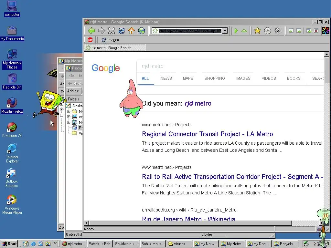Open the NEWS search tab
The height and width of the screenshot is (248, 331).
(166, 78)
